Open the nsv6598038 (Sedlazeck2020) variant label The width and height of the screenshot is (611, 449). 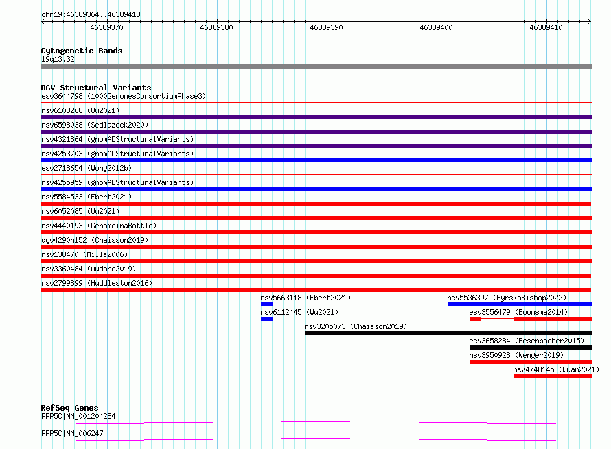[x=95, y=125]
